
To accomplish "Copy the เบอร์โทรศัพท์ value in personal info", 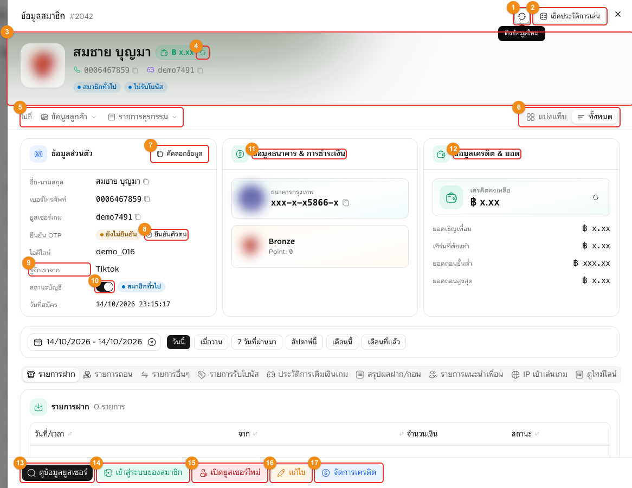I will 147,199.
